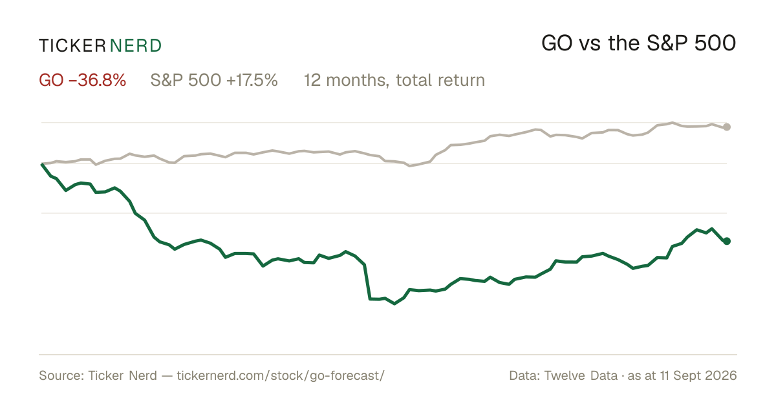Image resolution: width=776 pixels, height=407 pixels.
Task: Click the GO line's recent peak before the end
Action: pos(712,229)
